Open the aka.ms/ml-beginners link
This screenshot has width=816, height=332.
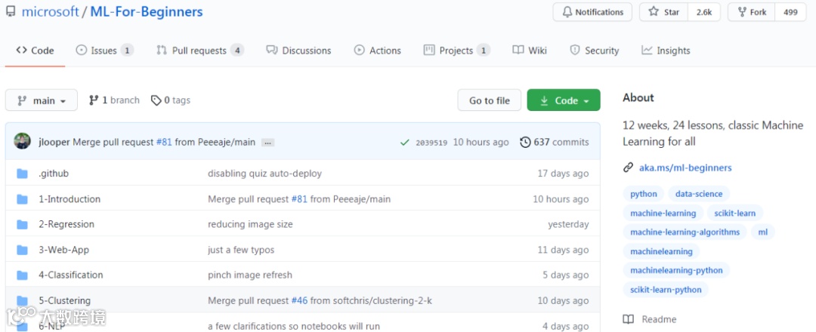click(685, 168)
